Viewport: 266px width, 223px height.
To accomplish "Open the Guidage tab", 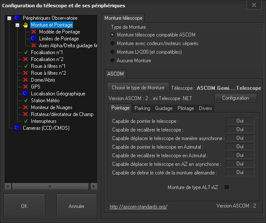I will [x=163, y=108].
